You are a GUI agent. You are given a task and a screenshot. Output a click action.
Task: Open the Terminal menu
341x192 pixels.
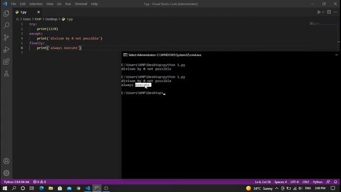[x=81, y=4]
